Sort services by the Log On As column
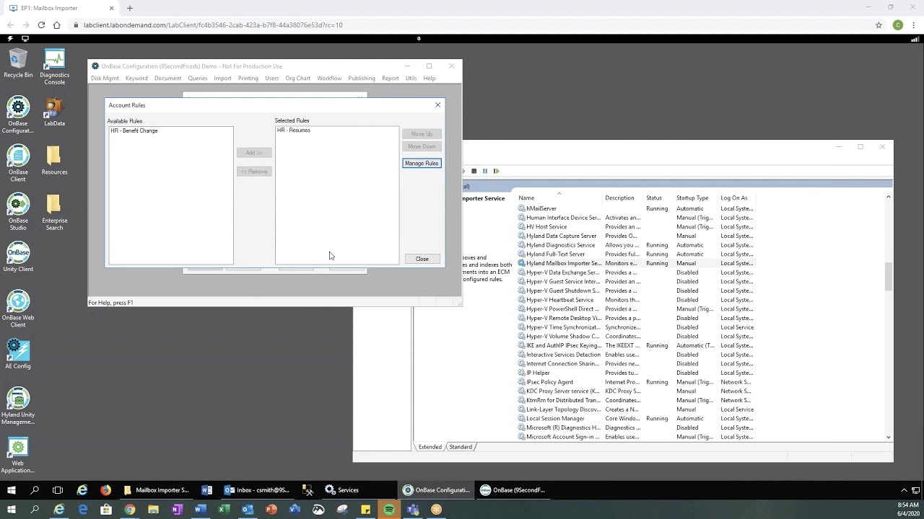Screen dimensions: 924x519 (x=738, y=198)
